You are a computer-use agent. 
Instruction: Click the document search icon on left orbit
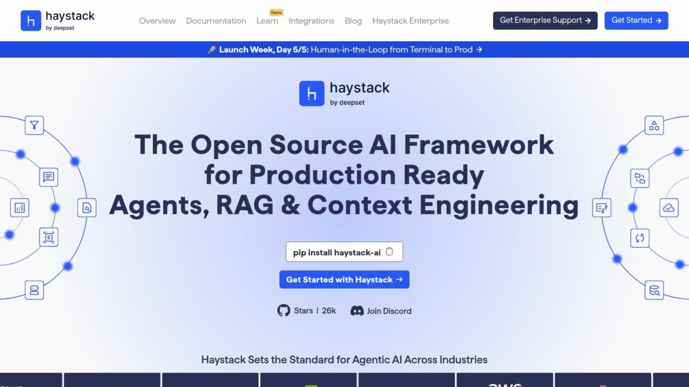[87, 207]
